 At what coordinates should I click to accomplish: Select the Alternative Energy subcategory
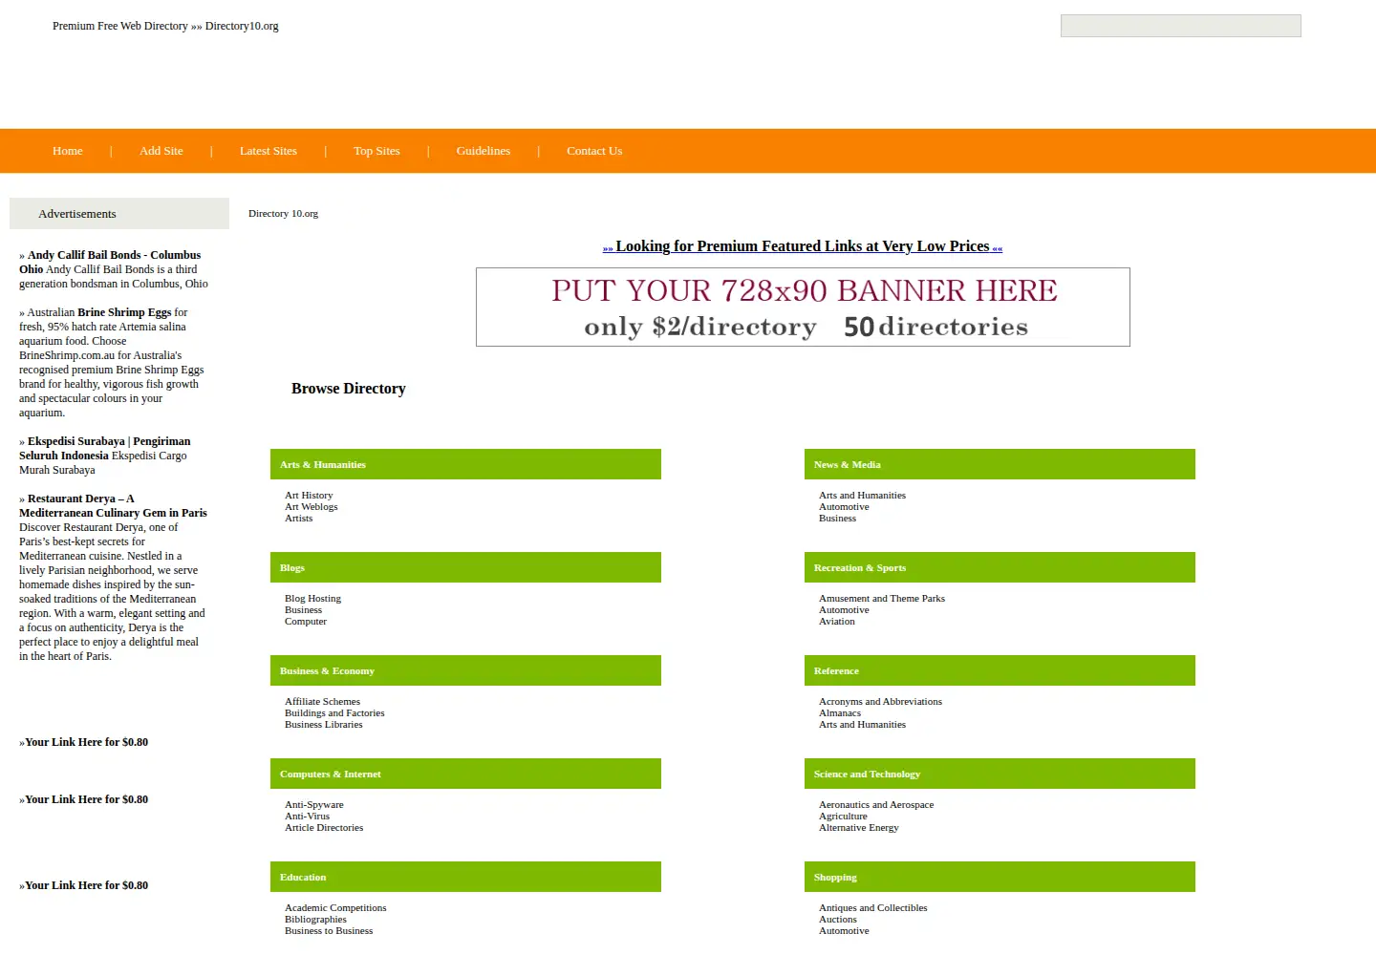click(859, 828)
